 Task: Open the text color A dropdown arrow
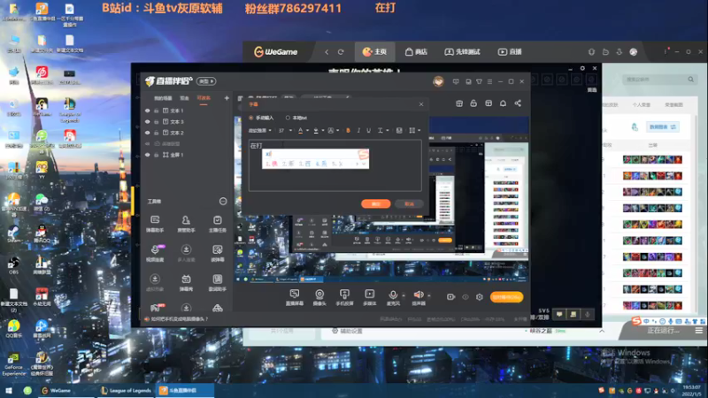pos(307,131)
